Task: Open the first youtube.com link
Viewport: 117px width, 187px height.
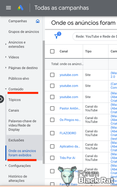Action: 69,75
